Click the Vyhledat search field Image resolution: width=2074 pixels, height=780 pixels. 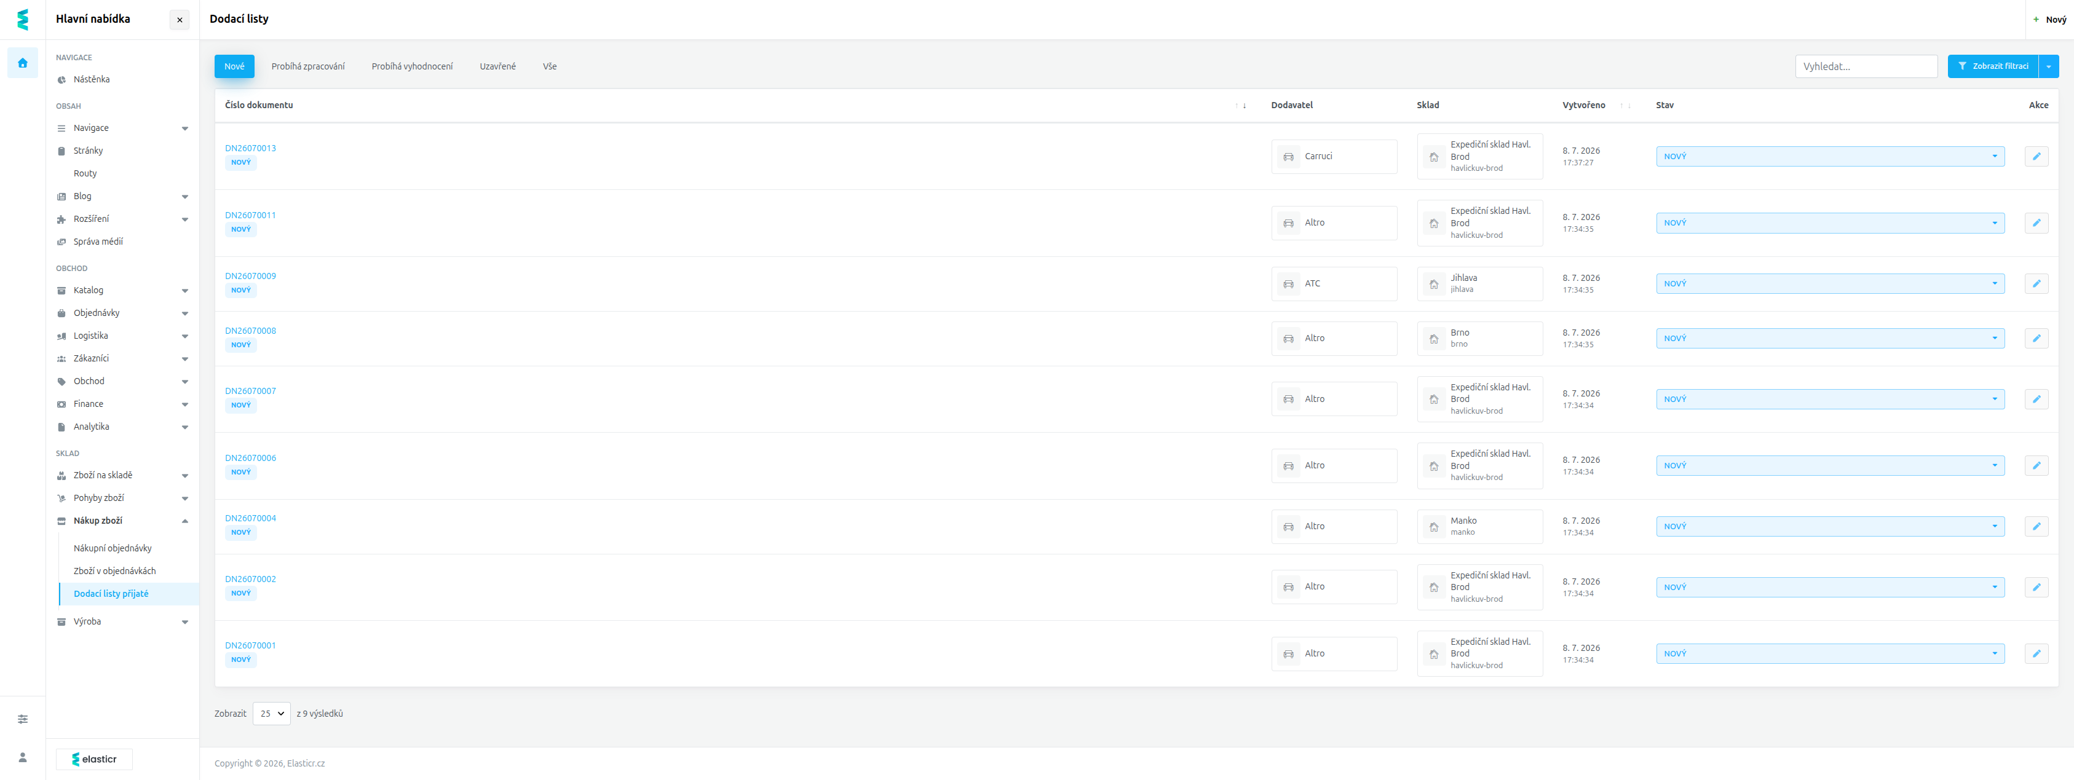[1866, 66]
